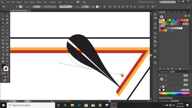This screenshot has height=108, width=192.
Task: Select the Eyedropper tool
Action: tap(3, 51)
